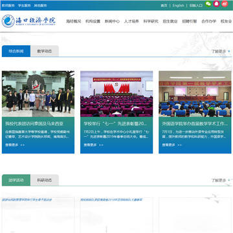Open the 2019 football league champion link
This screenshot has width=233, height=233.
(x=111, y=200)
